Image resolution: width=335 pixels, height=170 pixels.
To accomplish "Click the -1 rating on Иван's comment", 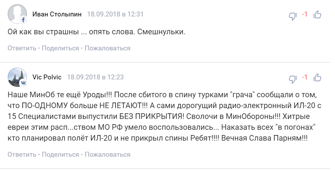I will (304, 14).
